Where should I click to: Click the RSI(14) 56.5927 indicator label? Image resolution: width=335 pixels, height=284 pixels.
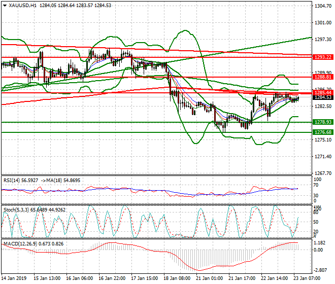[x=21, y=181]
